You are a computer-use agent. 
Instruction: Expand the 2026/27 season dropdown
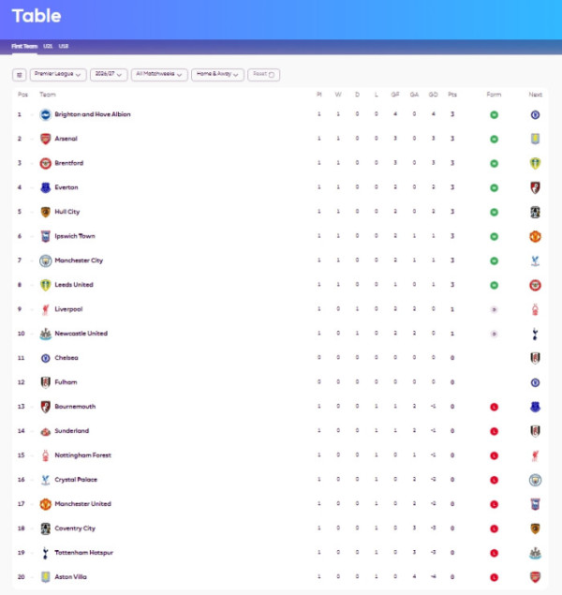pos(109,75)
